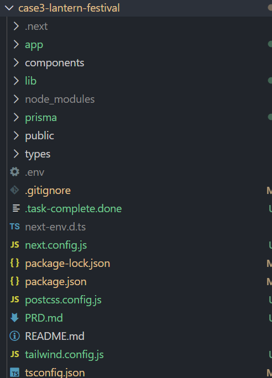Click the TS icon beside tsconfig.json
Screen dimensions: 272x378
point(15,372)
